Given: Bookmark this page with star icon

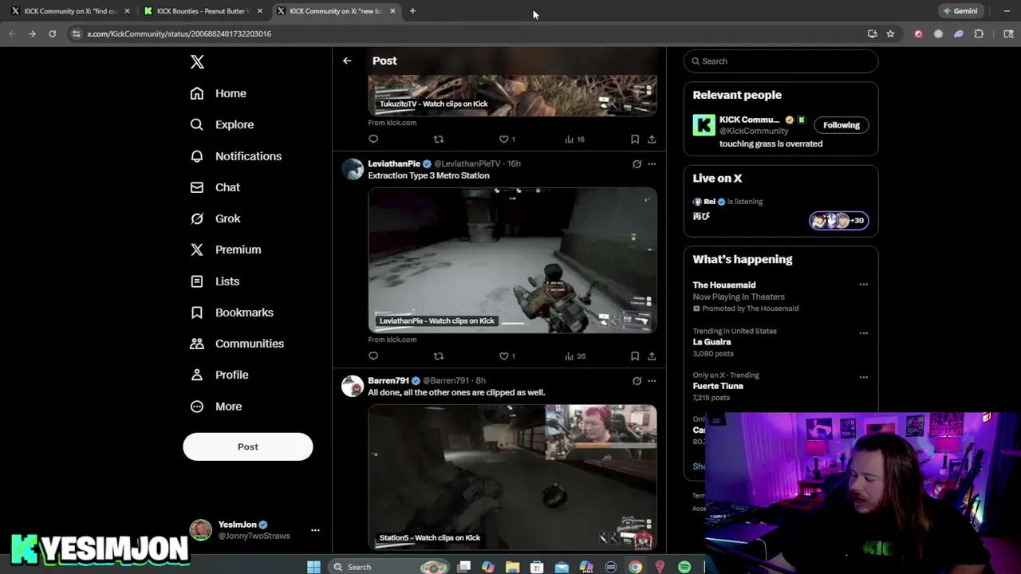Looking at the screenshot, I should click(890, 33).
